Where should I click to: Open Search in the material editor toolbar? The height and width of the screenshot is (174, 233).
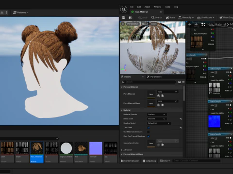(x=157, y=17)
